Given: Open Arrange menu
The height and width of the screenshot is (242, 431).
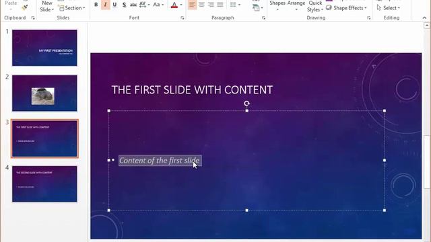Looking at the screenshot, I should tap(296, 6).
